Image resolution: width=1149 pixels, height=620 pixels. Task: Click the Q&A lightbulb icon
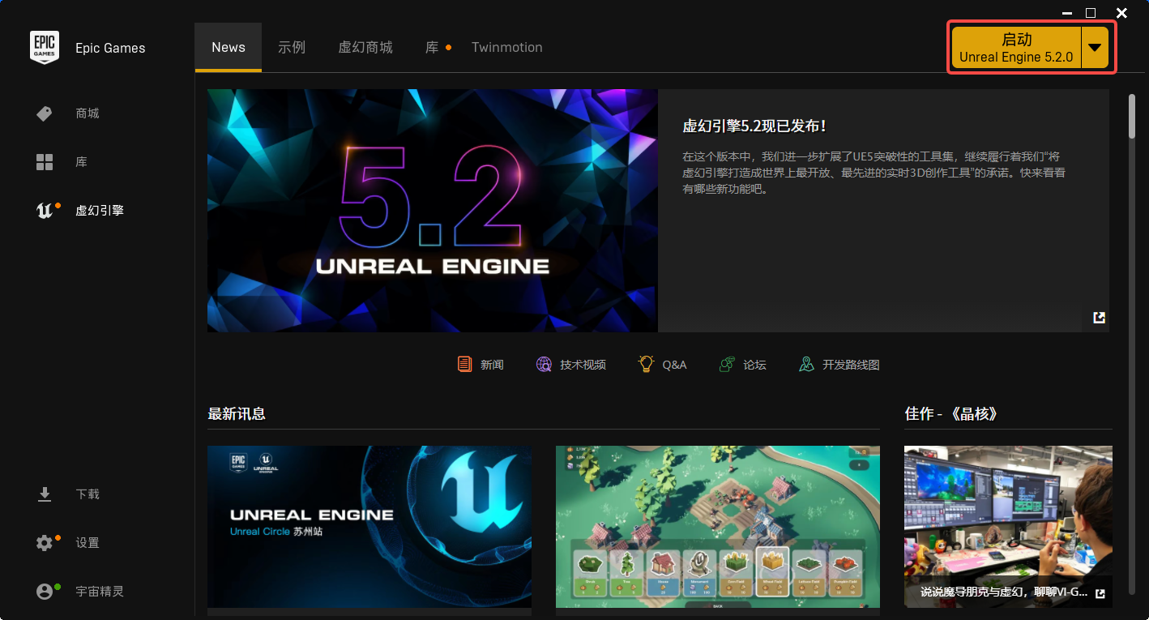646,364
